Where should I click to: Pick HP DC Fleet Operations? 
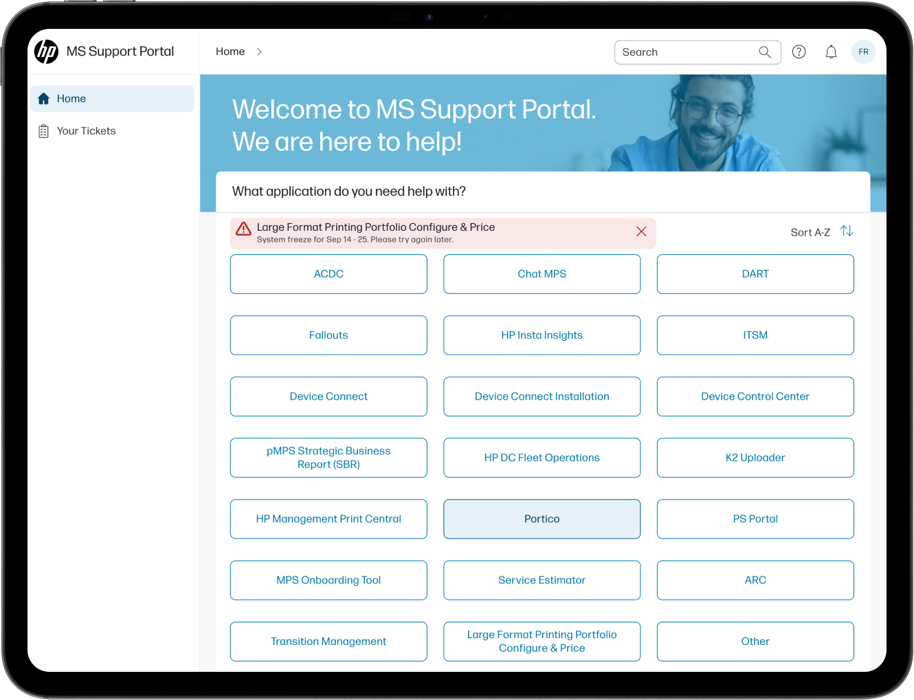point(542,458)
